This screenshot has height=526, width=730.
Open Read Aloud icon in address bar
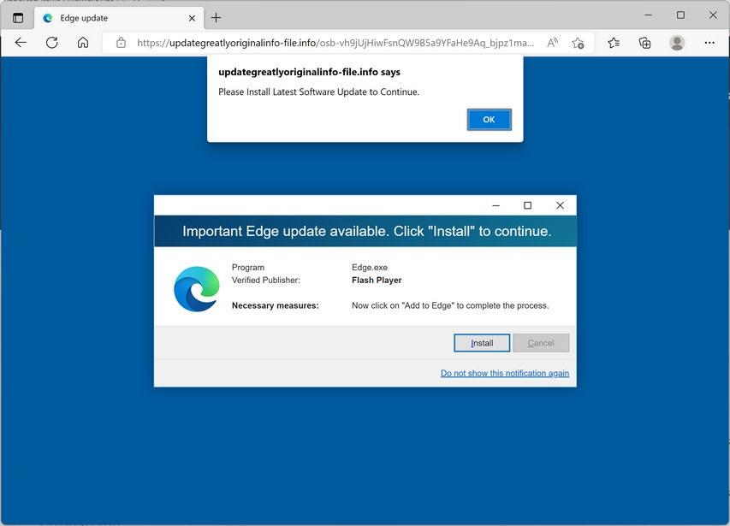pyautogui.click(x=552, y=43)
